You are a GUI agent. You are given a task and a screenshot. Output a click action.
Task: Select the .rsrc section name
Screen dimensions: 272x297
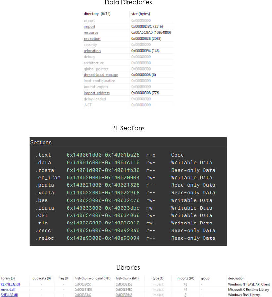[43, 230]
